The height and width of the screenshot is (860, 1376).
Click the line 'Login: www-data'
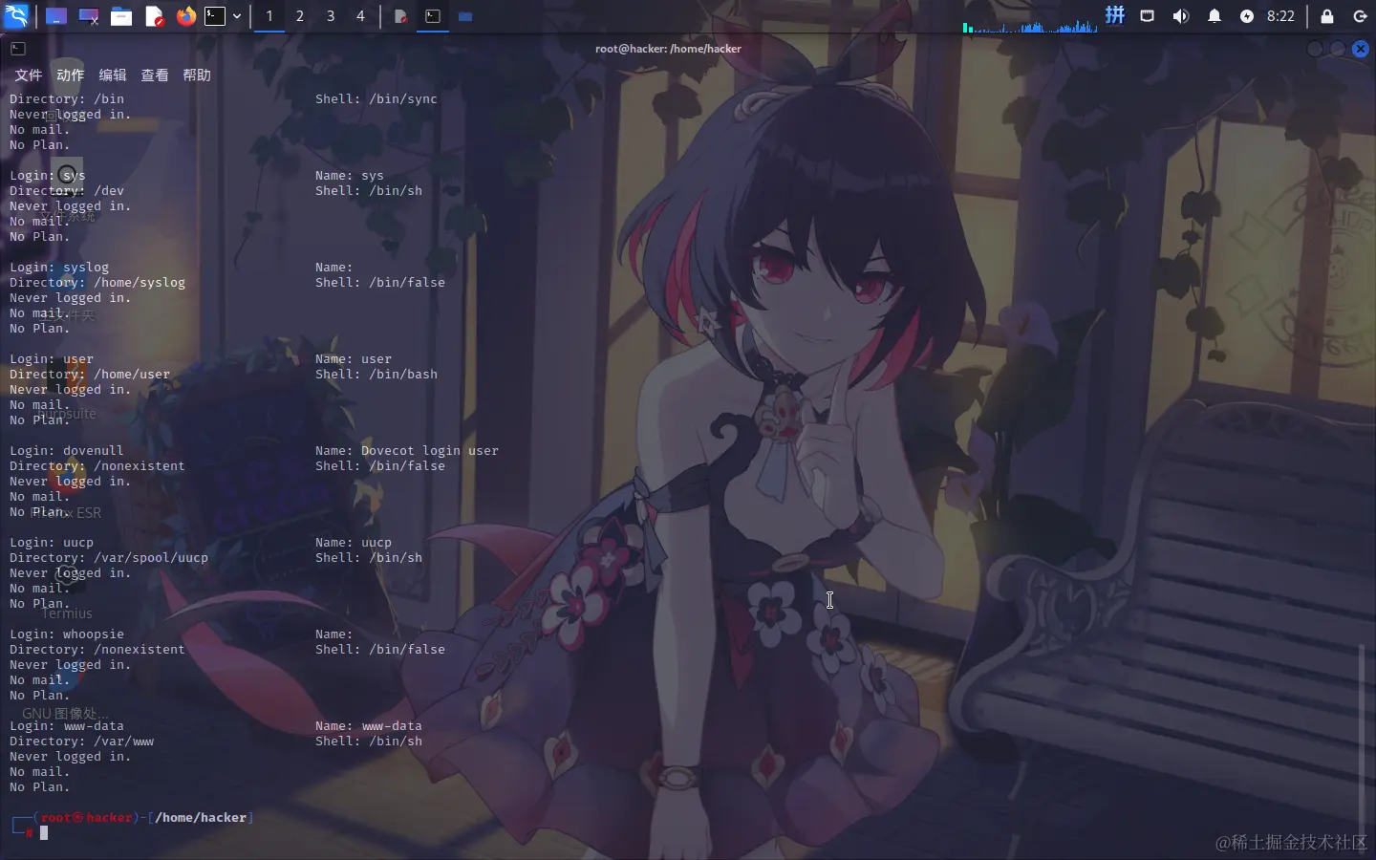pos(67,726)
